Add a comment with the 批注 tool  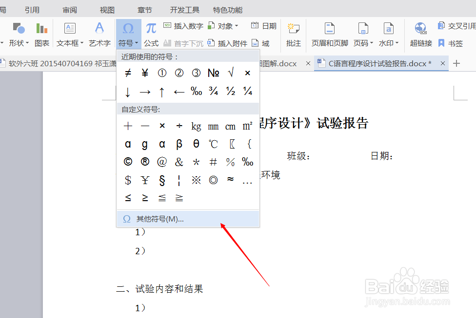(x=293, y=35)
